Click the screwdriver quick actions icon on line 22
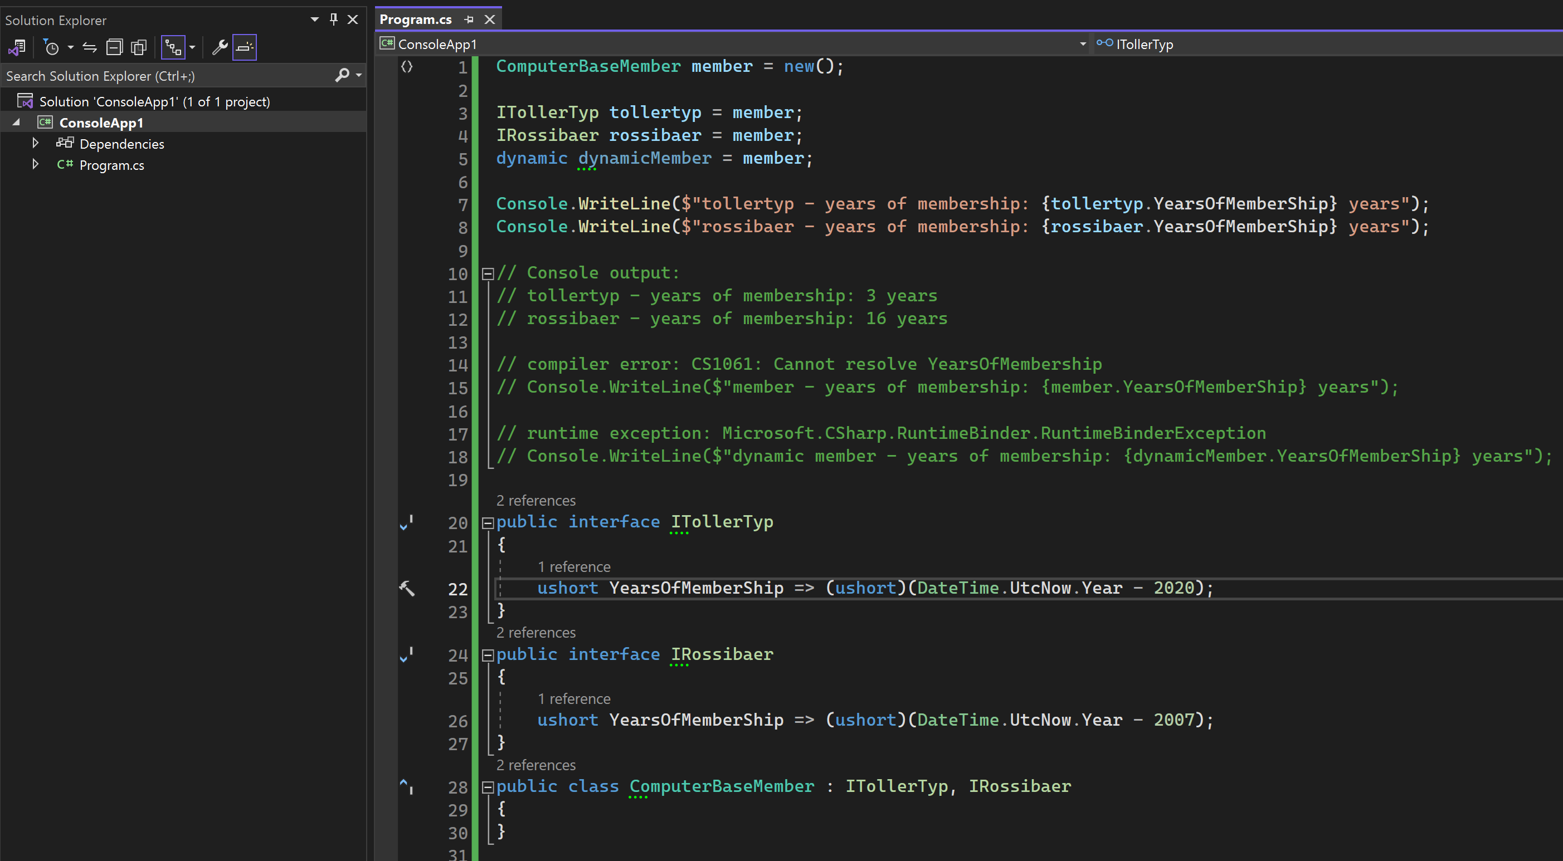 click(x=407, y=588)
